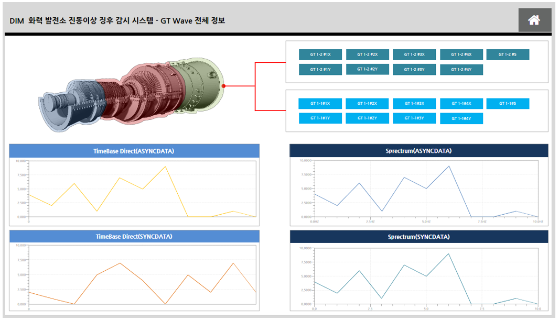Select the GT 1-1#4Y sensor button
559x321 pixels.
click(x=461, y=118)
